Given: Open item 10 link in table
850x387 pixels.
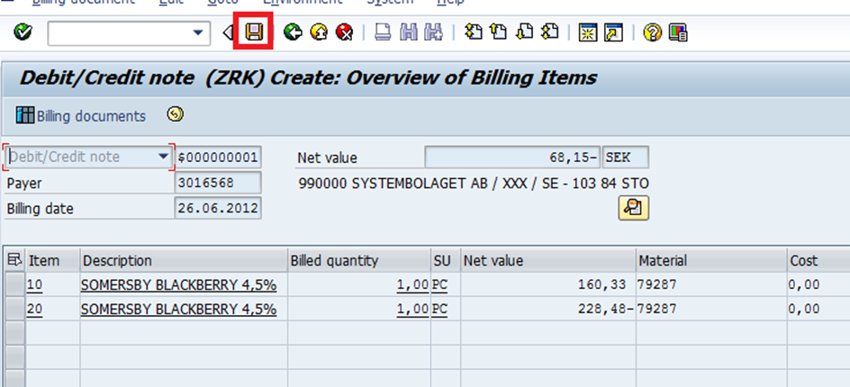Looking at the screenshot, I should (x=35, y=285).
